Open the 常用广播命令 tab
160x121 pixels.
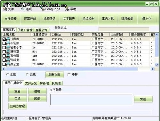pos(13,83)
